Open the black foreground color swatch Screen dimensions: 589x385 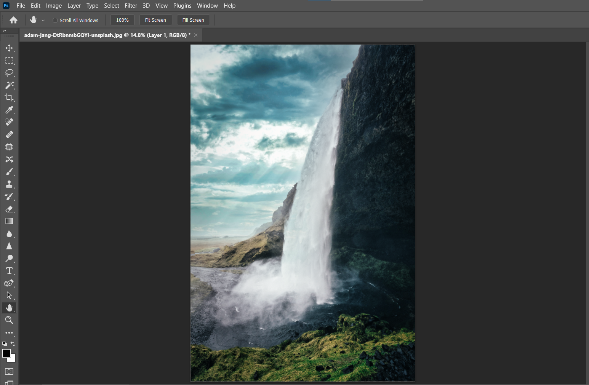pyautogui.click(x=6, y=353)
